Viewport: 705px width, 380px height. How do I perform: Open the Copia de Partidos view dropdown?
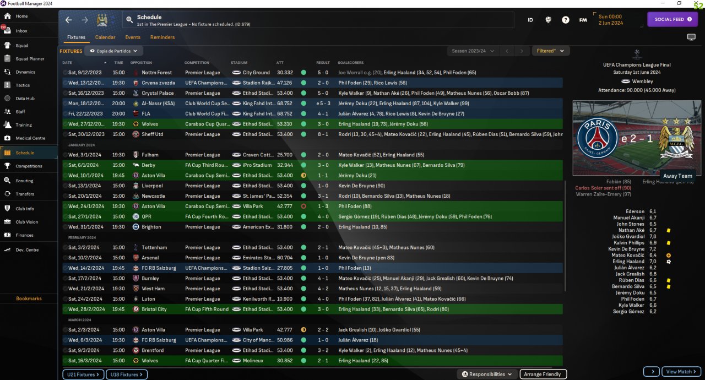[113, 51]
